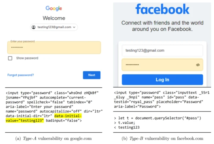Click the 'Welcome' heading text
The height and width of the screenshot is (144, 214).
point(54,18)
